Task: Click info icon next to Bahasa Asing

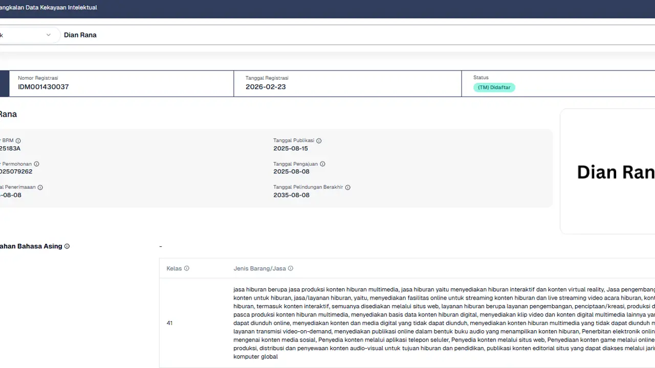Action: point(67,246)
